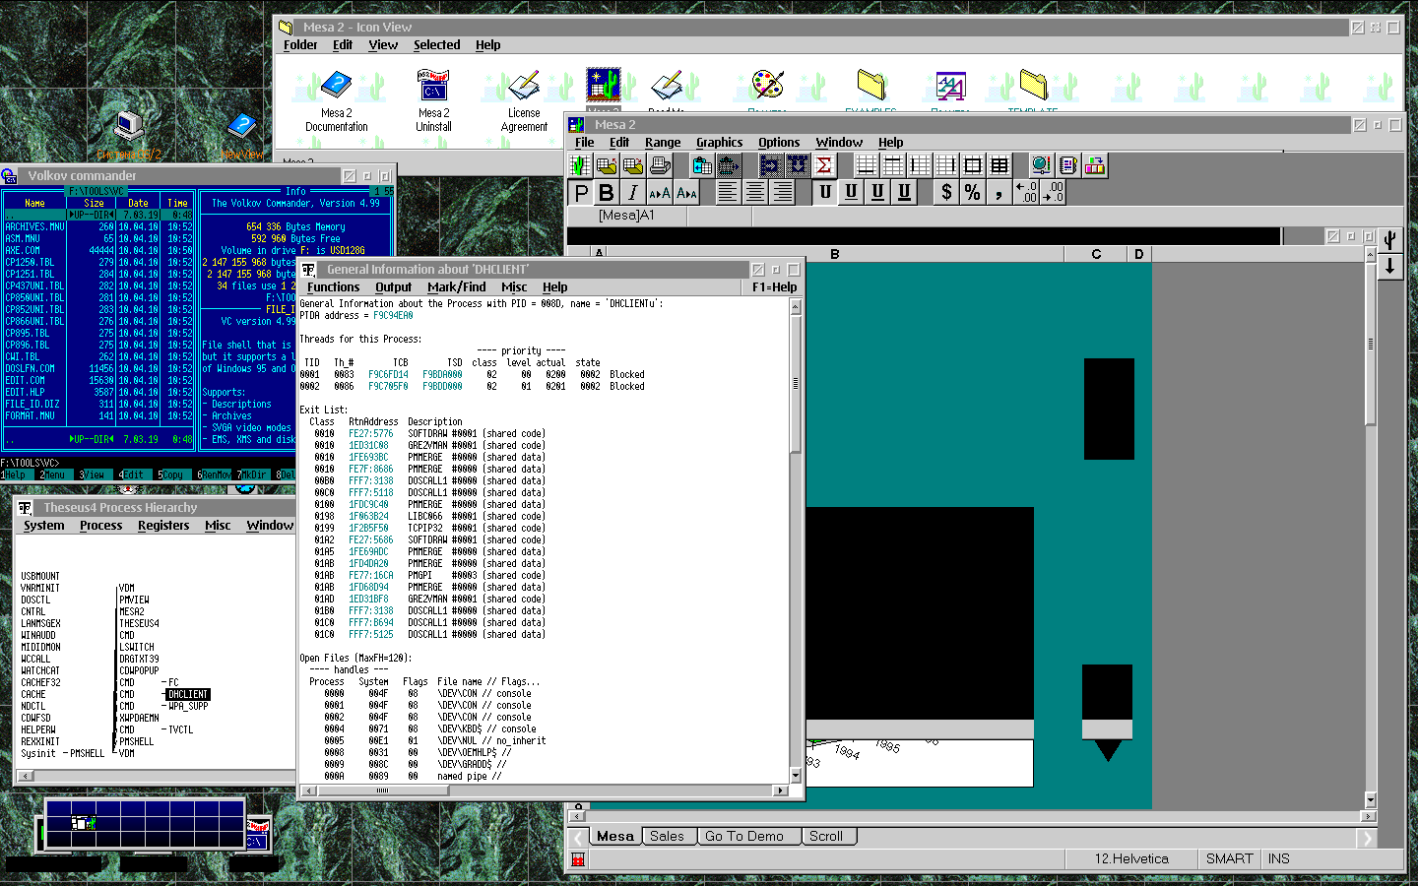Image resolution: width=1418 pixels, height=886 pixels.
Task: Increase decimal places button
Action: coord(1026,193)
